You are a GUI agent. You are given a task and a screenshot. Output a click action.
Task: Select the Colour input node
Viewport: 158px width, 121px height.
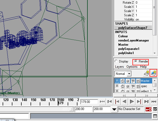[x=123, y=36]
